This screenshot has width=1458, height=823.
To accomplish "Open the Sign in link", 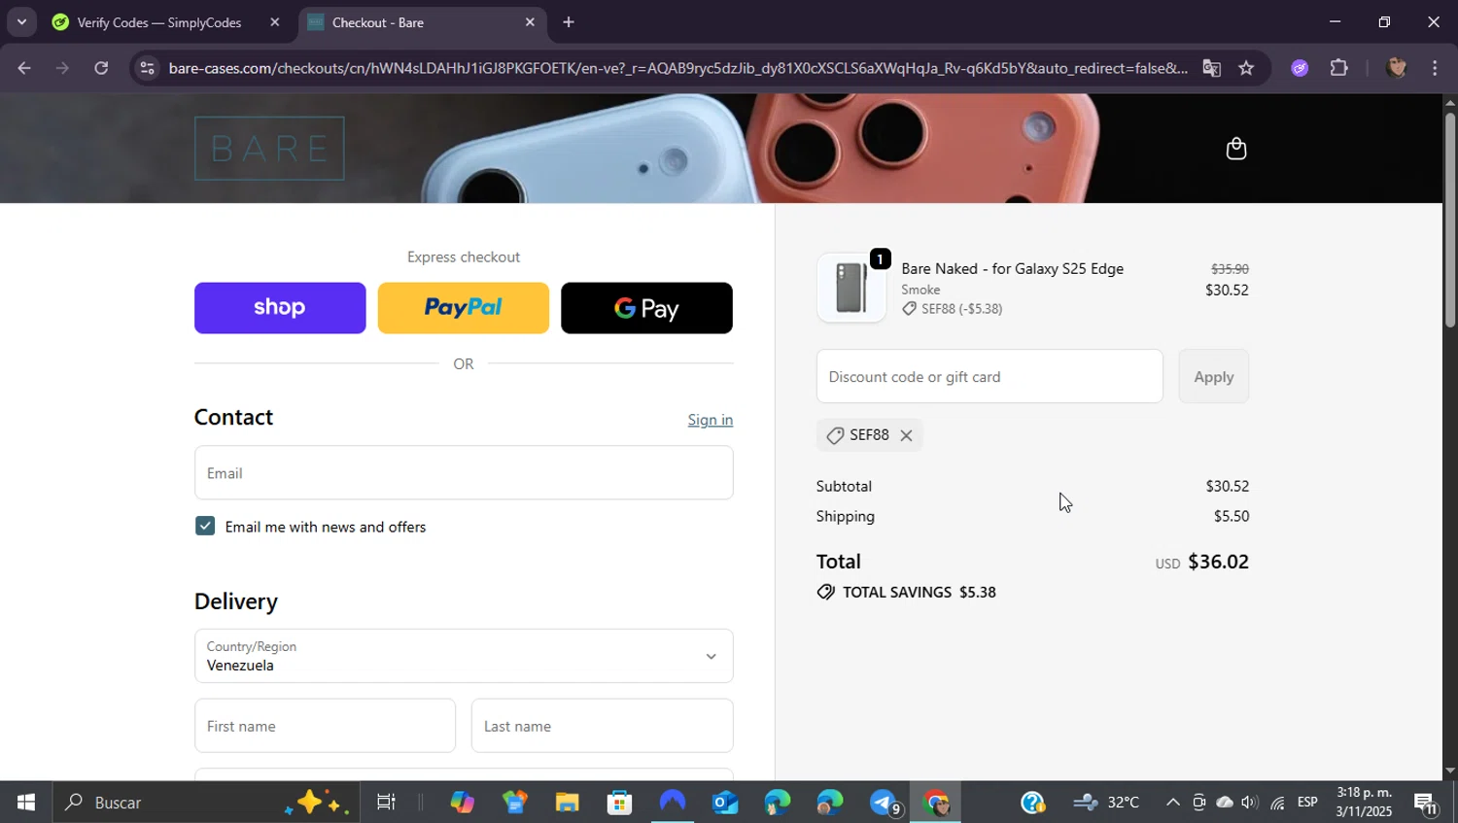I will point(710,420).
